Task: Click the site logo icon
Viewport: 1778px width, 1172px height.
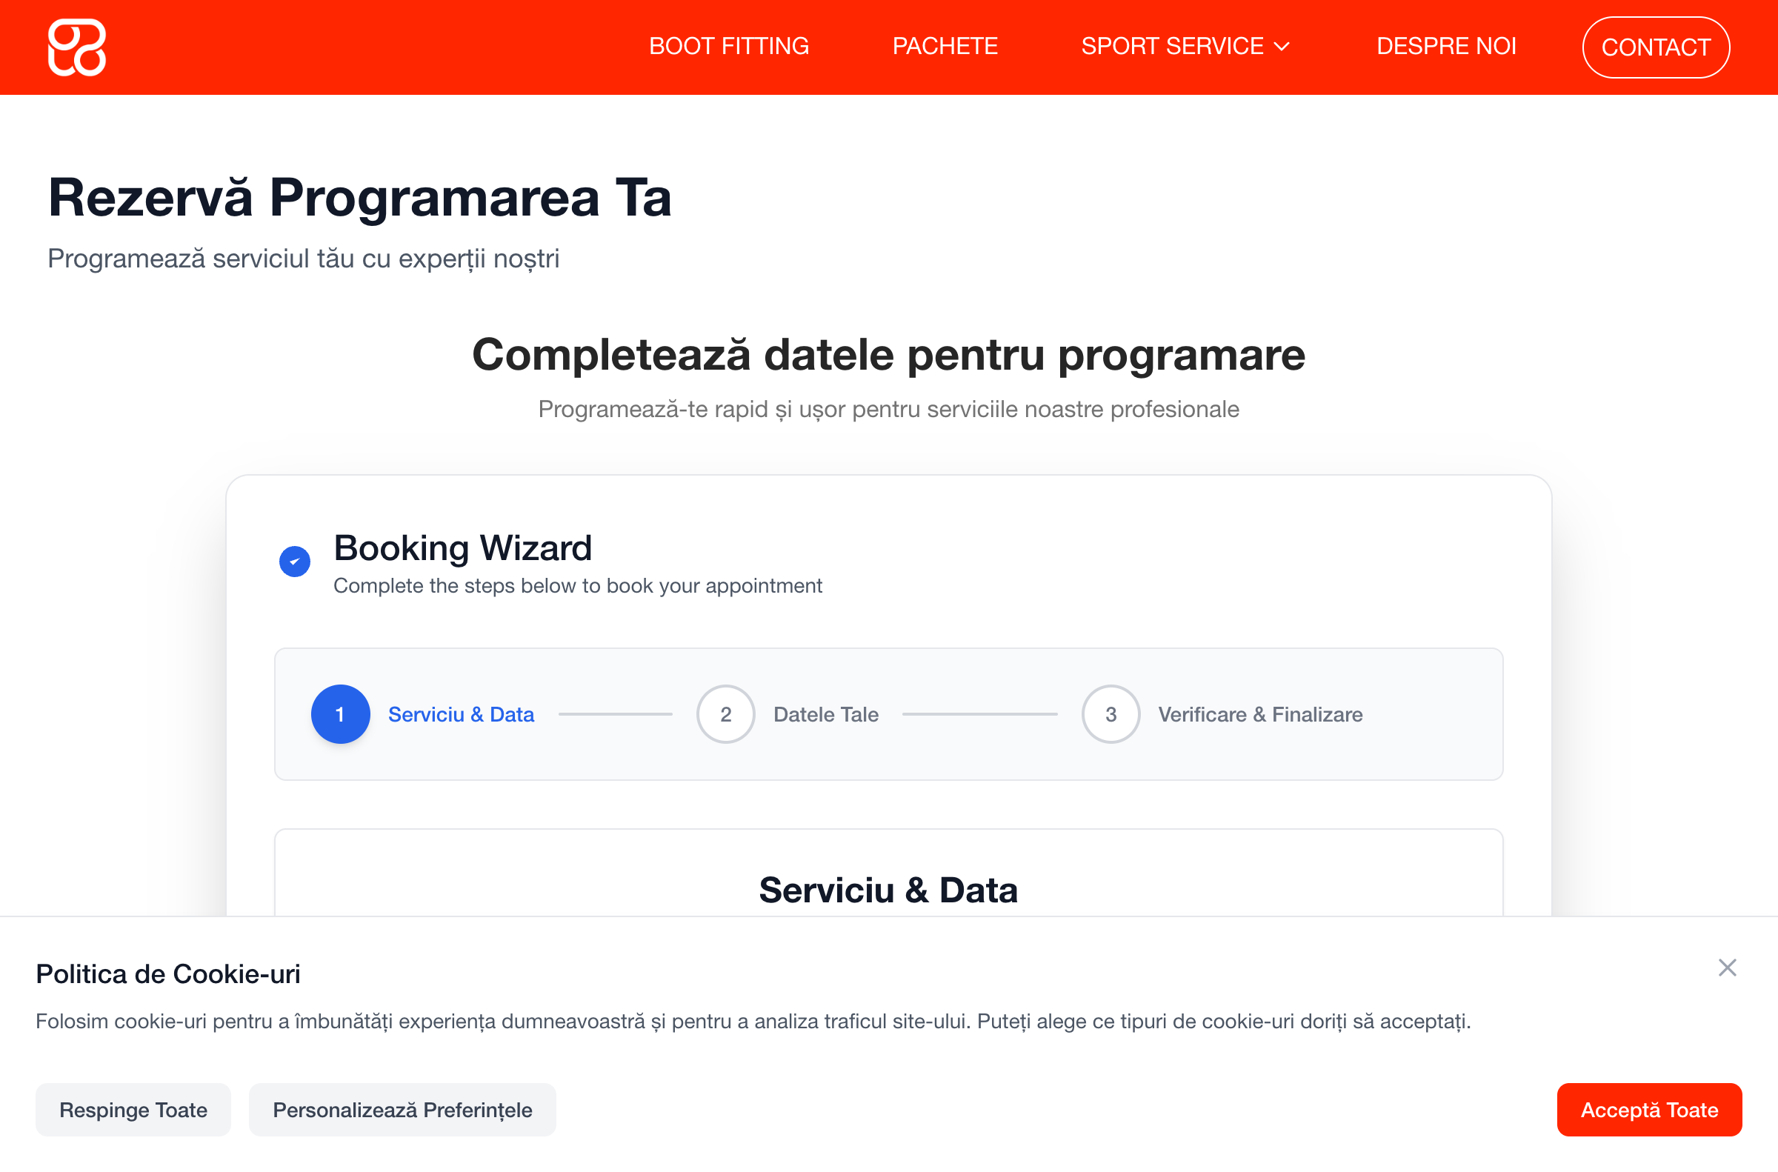Action: pyautogui.click(x=77, y=47)
